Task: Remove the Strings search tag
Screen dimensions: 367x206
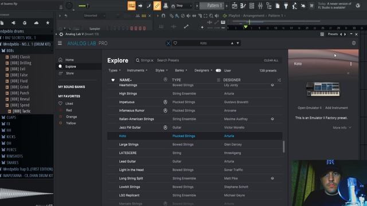Action: coord(152,61)
